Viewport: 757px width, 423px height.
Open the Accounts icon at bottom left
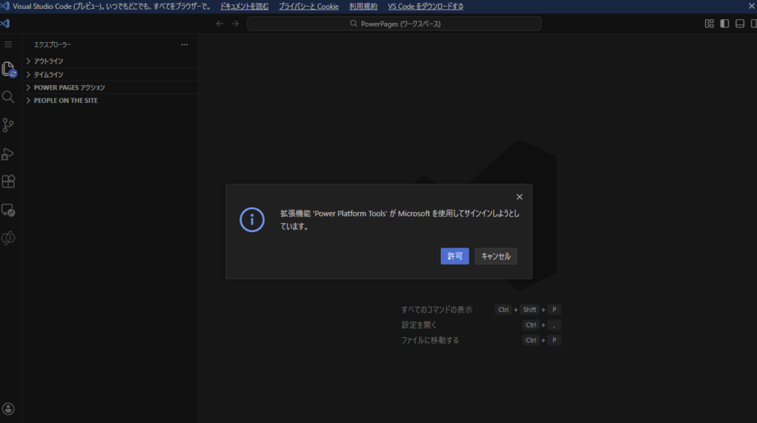8,409
